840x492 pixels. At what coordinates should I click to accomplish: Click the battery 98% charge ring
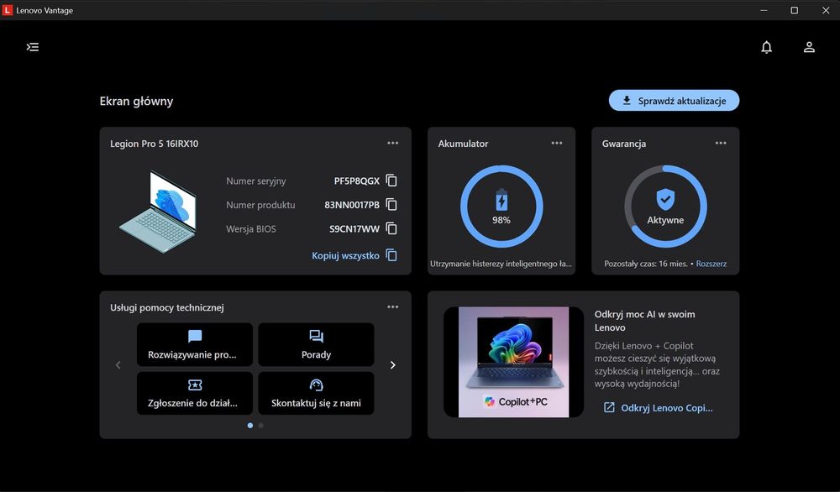click(501, 206)
